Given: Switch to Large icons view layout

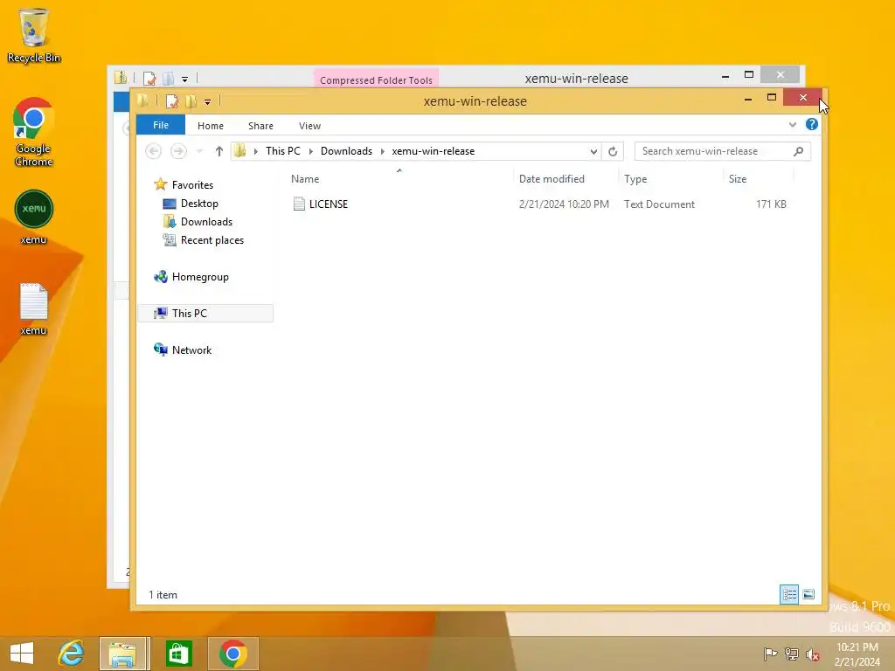Looking at the screenshot, I should (x=808, y=594).
